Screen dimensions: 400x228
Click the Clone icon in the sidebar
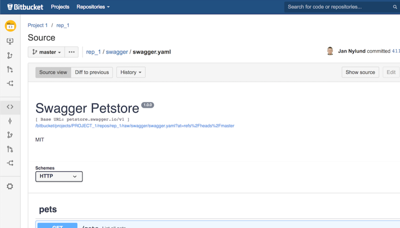click(x=10, y=41)
